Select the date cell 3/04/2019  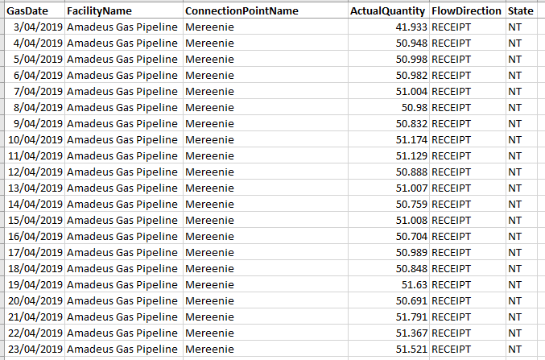coord(35,27)
